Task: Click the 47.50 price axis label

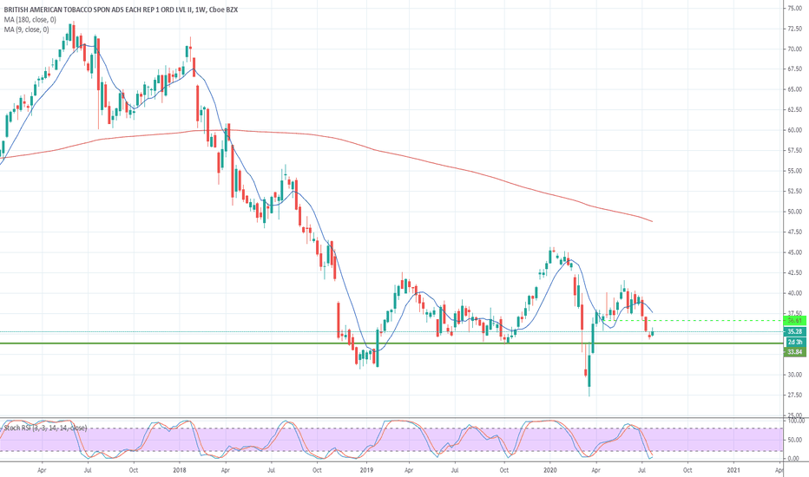Action: tap(794, 232)
